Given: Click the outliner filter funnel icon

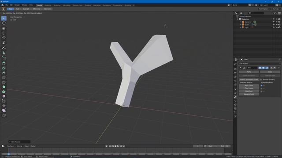Looking at the screenshot, I should [x=275, y=13].
